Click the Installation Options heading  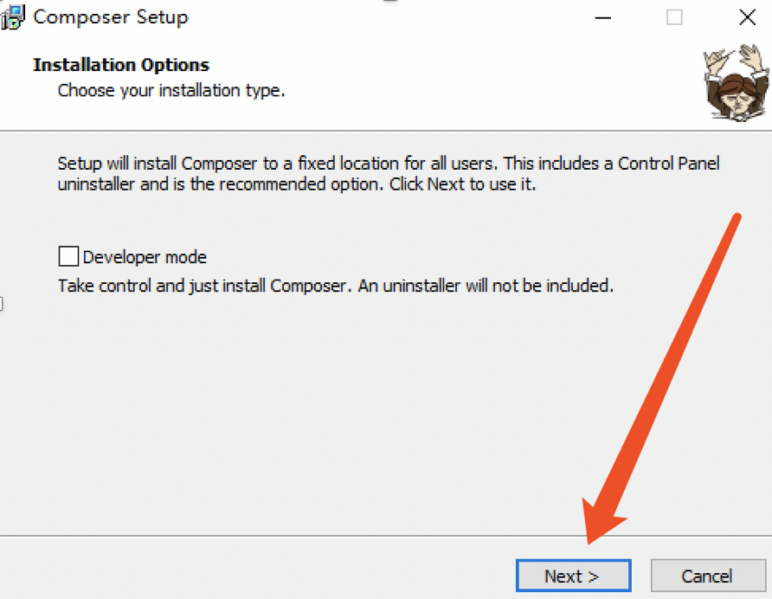coord(121,65)
